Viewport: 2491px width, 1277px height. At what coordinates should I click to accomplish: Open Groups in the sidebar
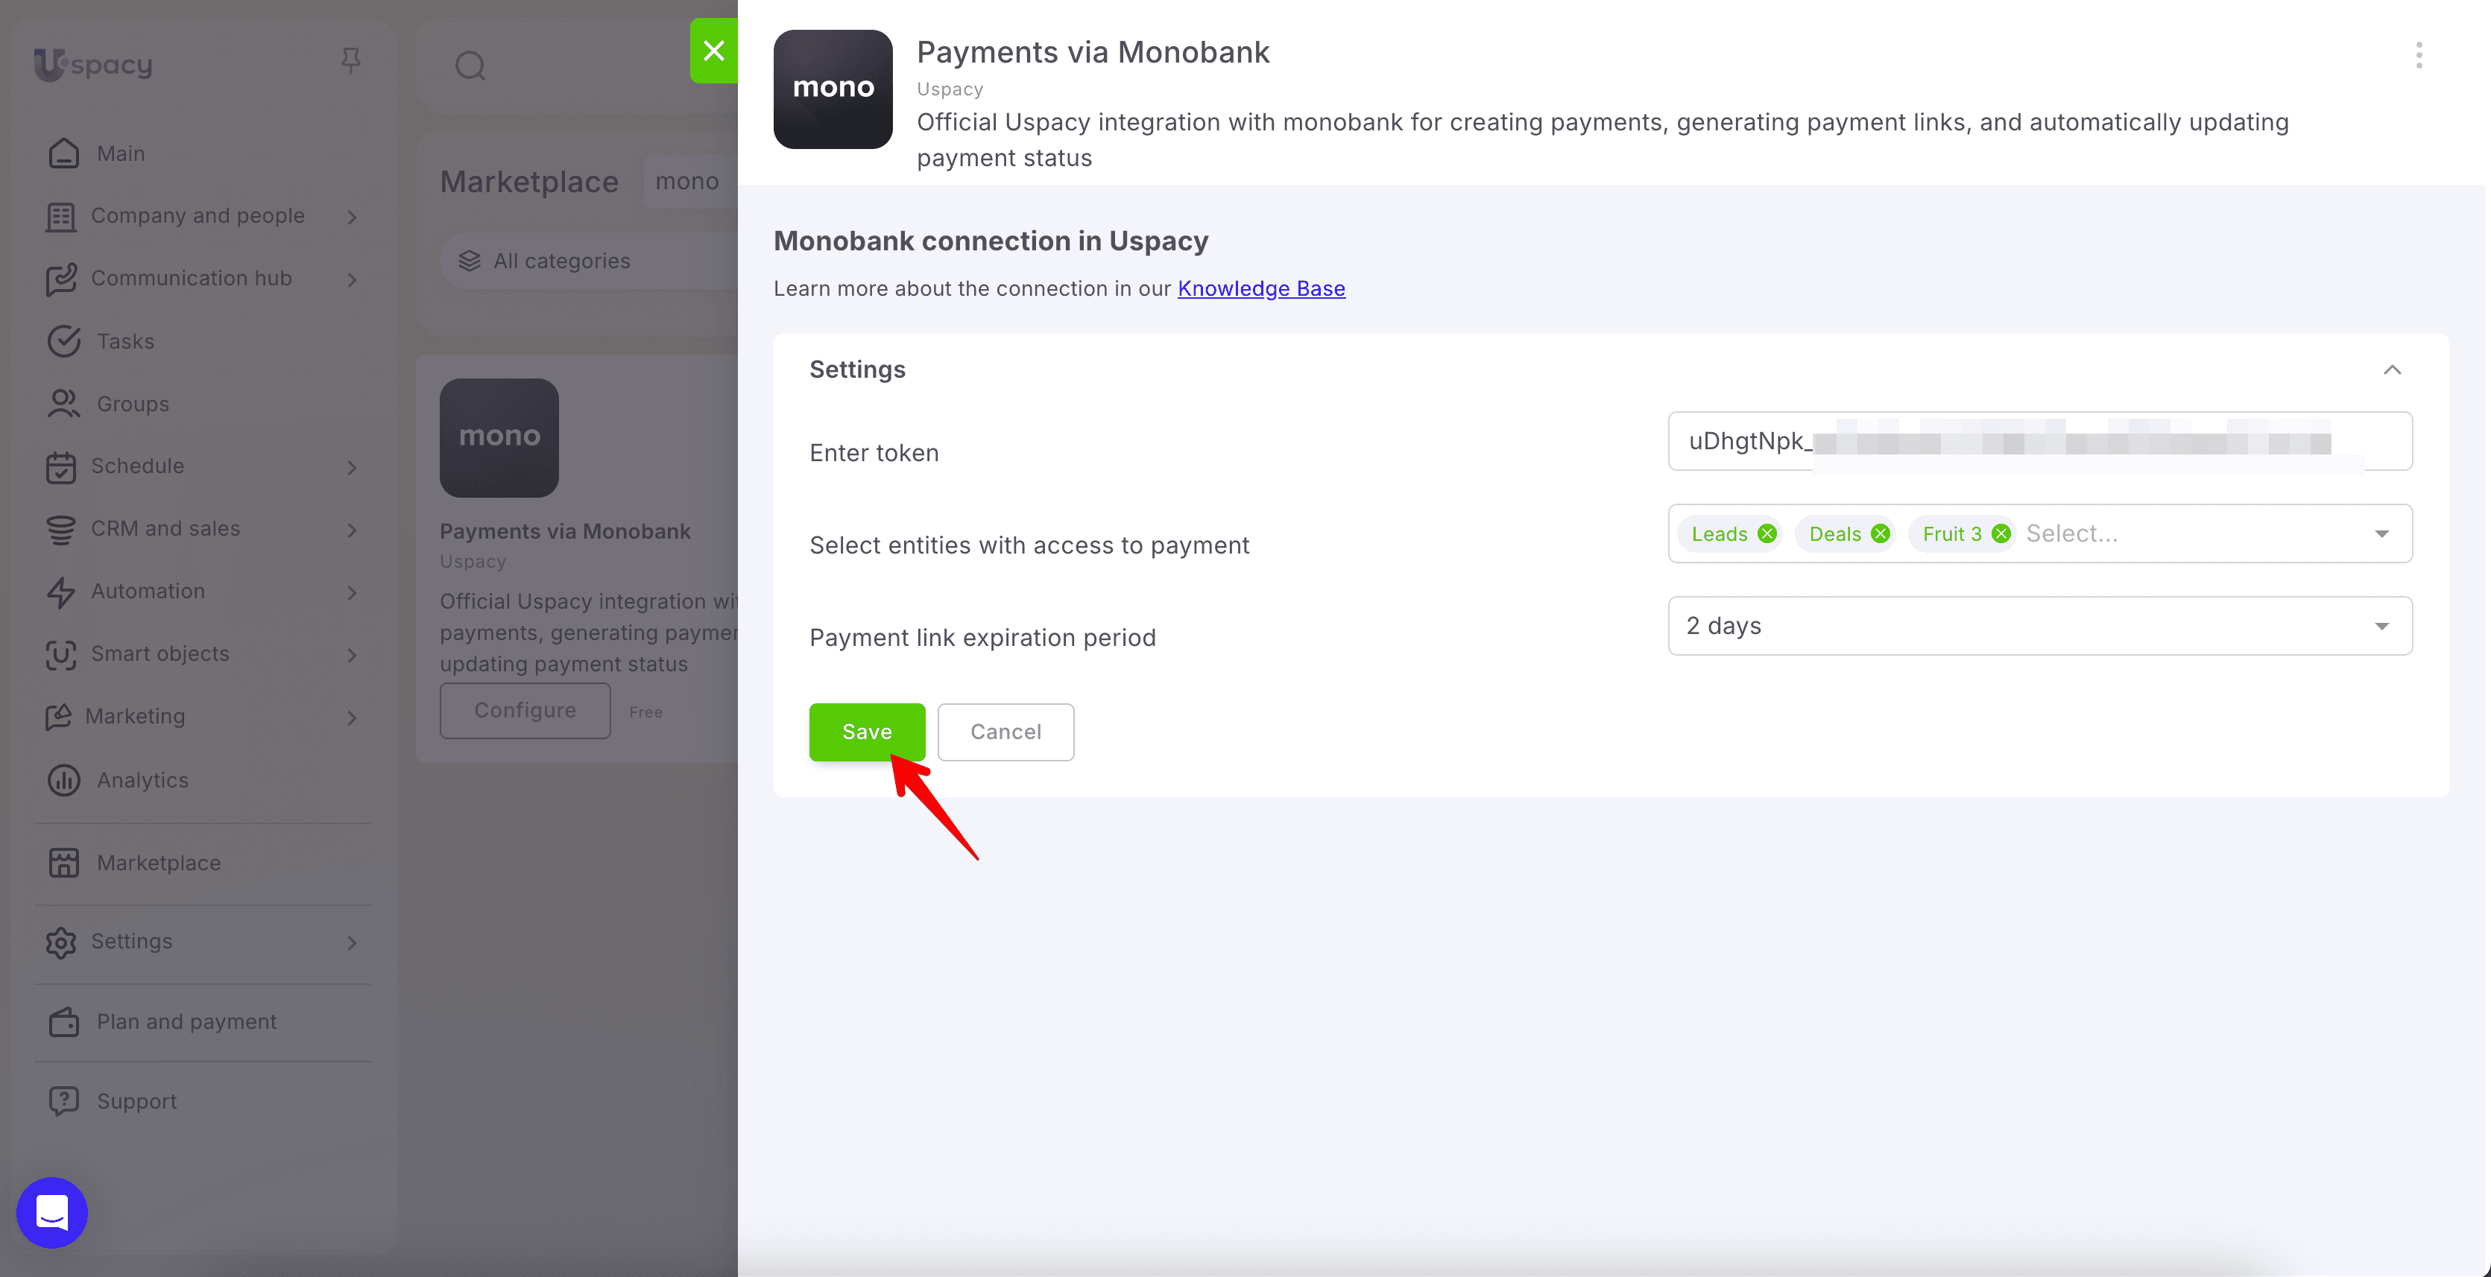133,404
